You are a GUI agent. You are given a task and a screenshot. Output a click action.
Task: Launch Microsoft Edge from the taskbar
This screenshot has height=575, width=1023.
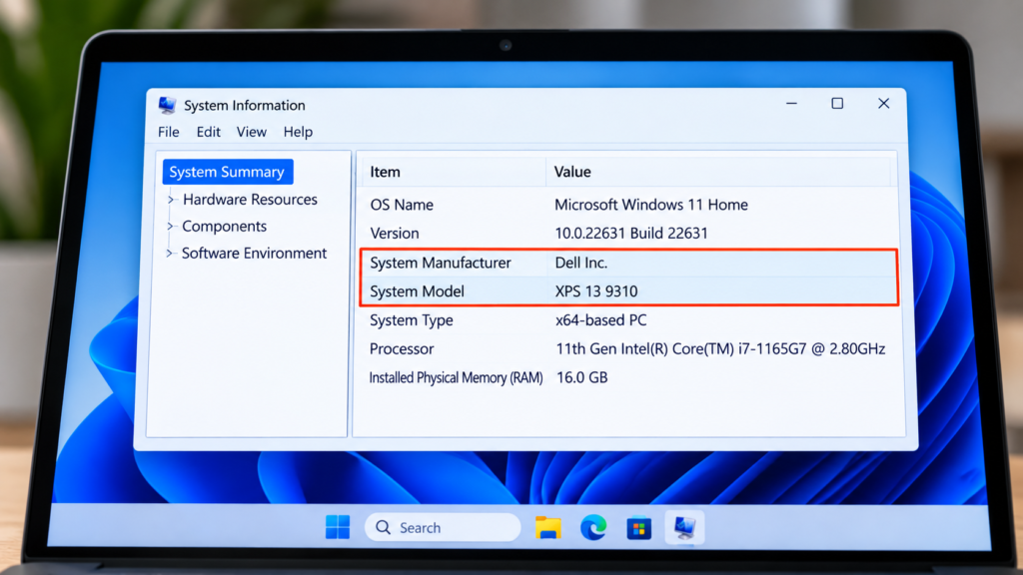[x=593, y=527]
